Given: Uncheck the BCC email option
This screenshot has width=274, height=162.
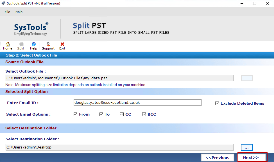Looking at the screenshot, I should pos(144,114).
